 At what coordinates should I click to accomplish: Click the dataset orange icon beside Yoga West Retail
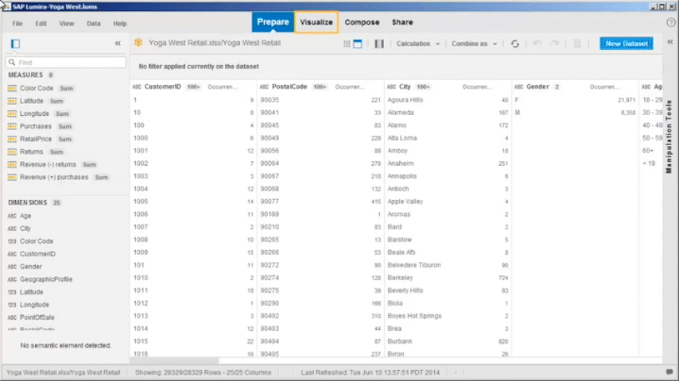point(138,42)
